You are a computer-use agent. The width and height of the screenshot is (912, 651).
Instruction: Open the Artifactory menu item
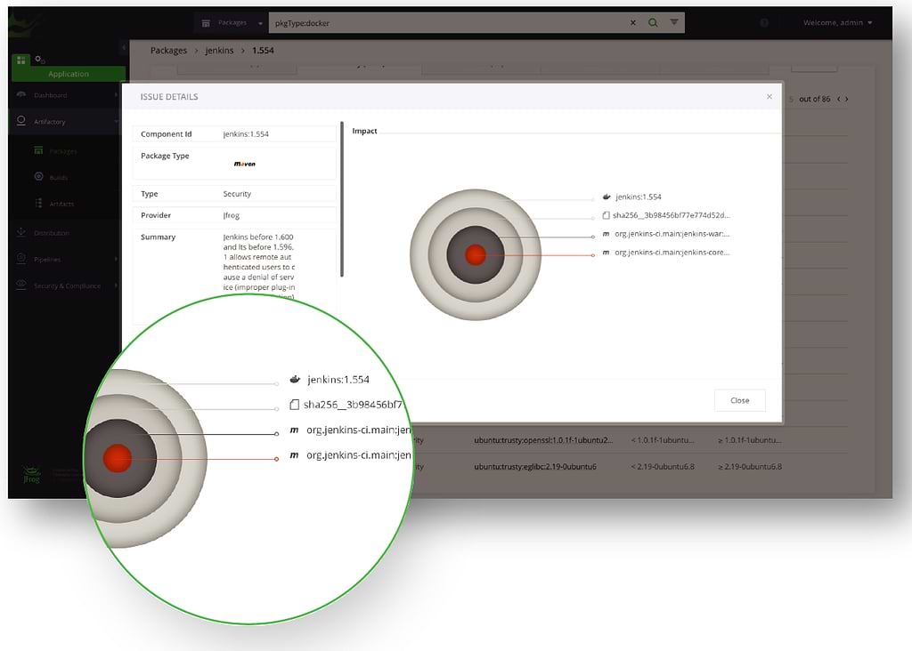(50, 122)
